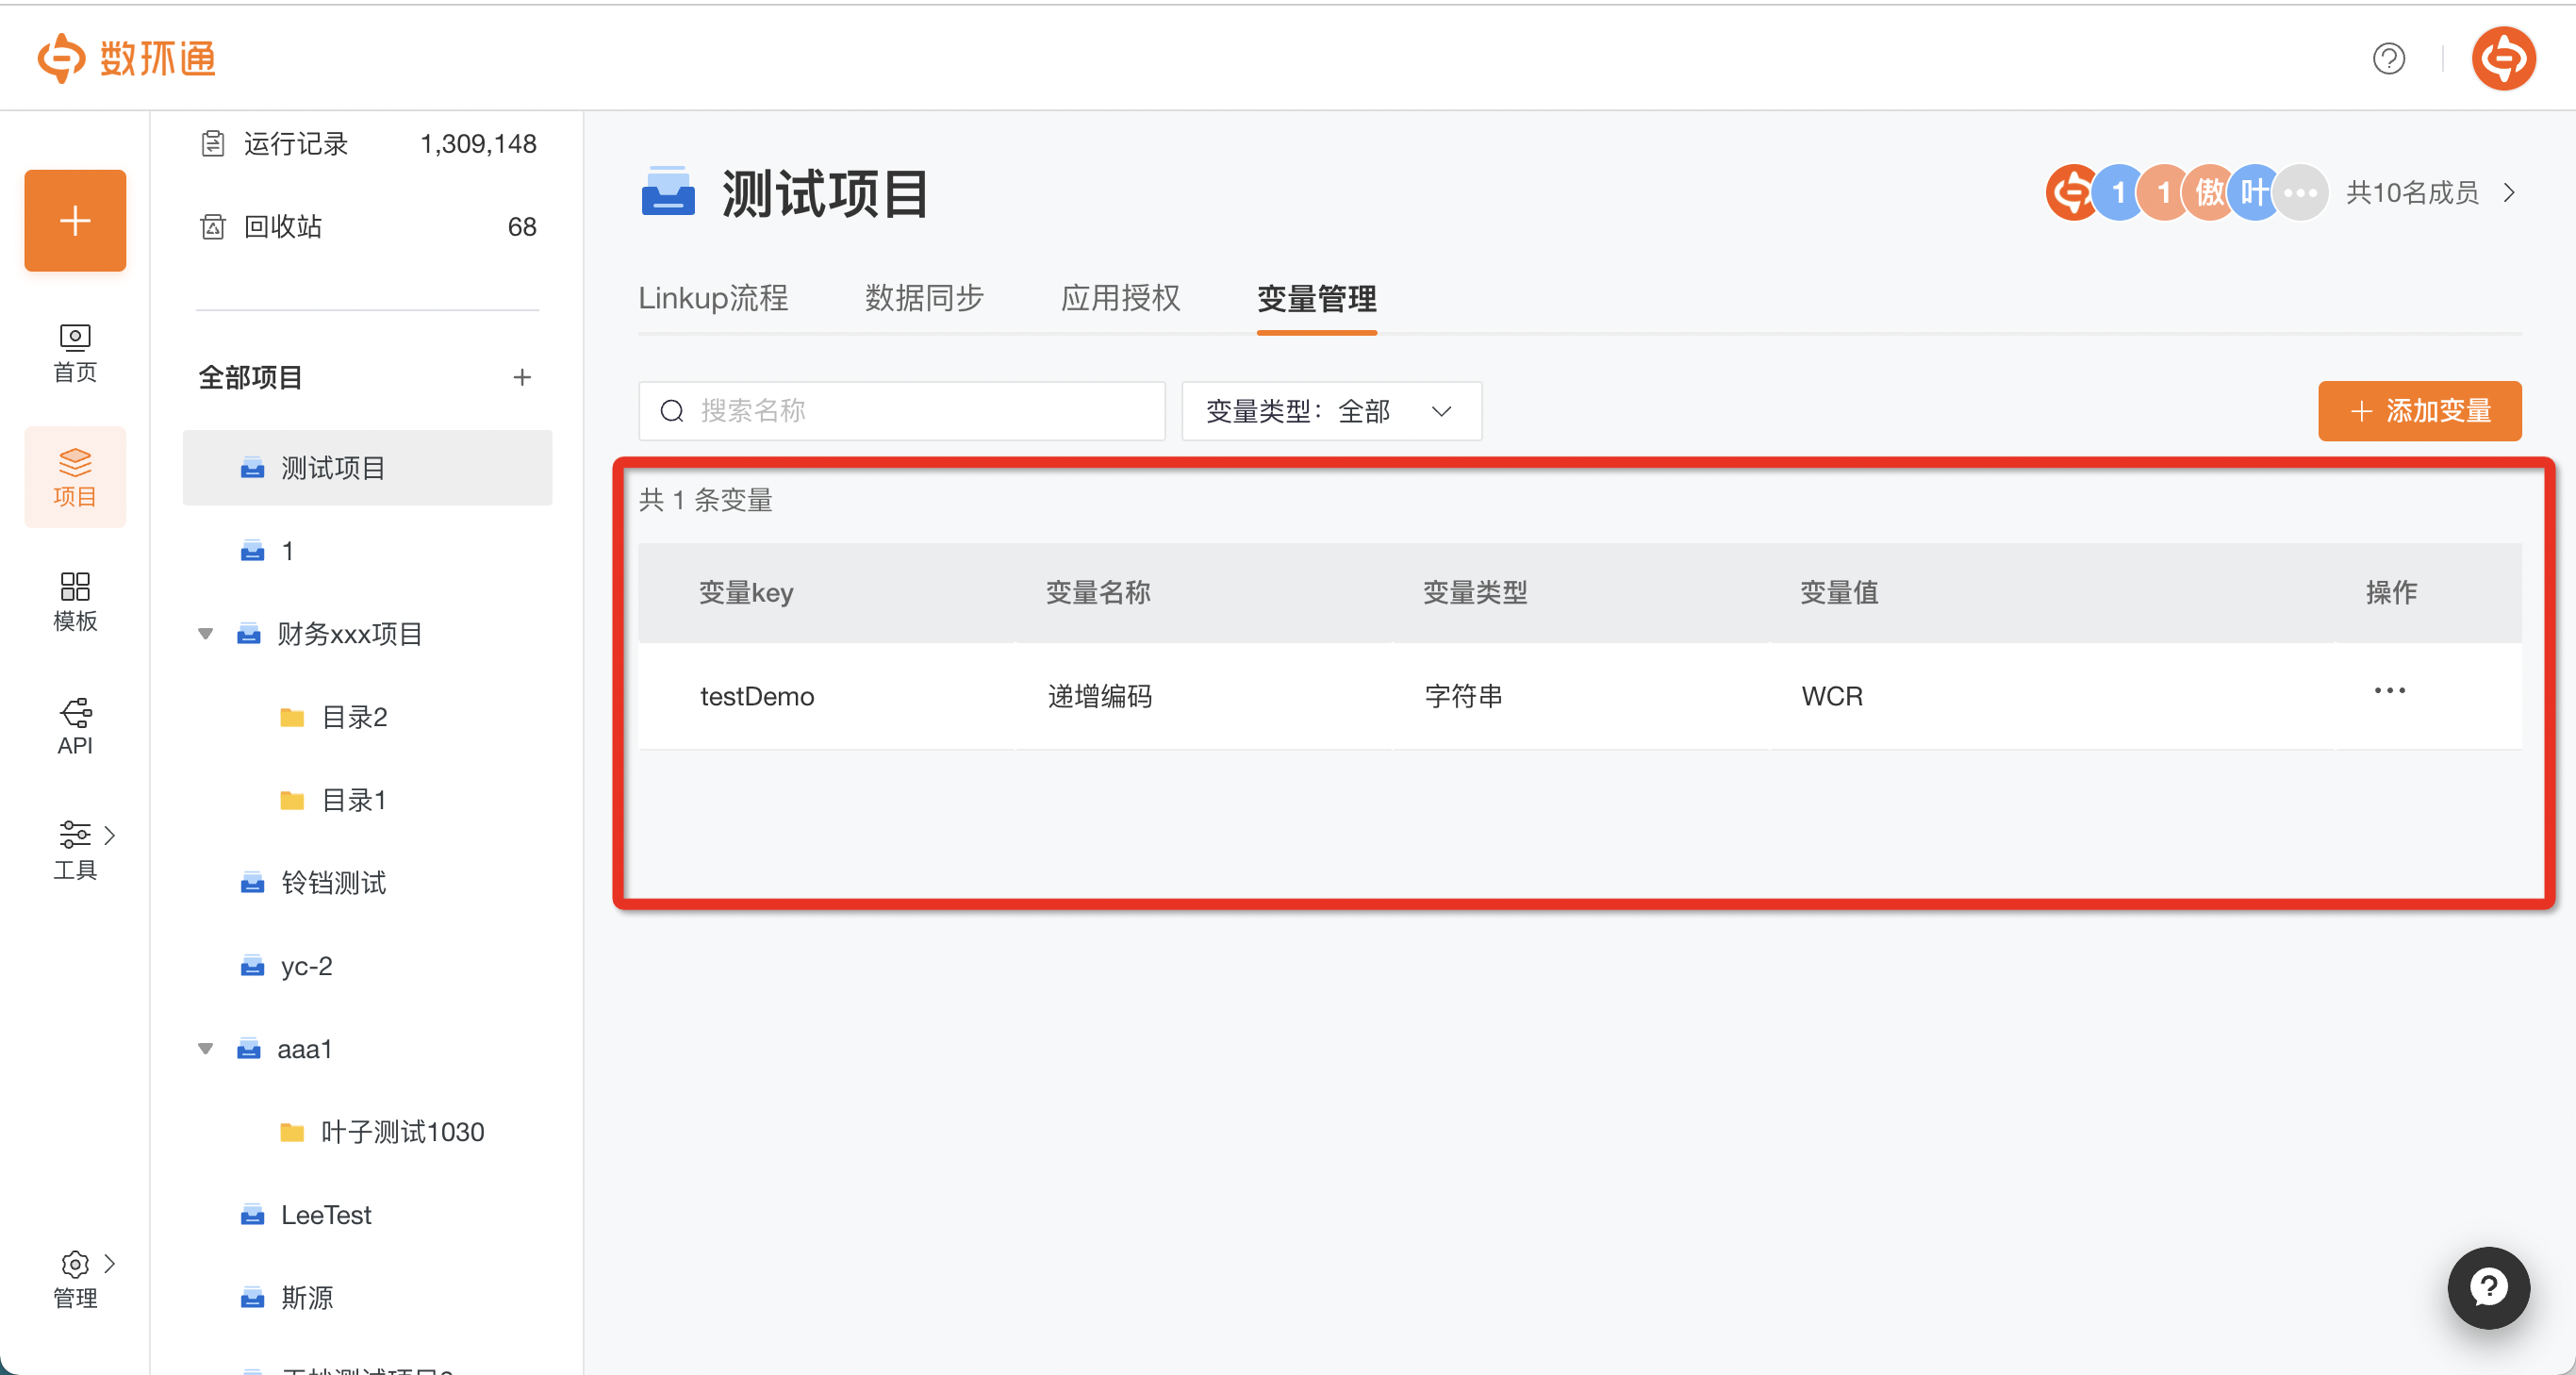Collapse the aaa1 project node
The width and height of the screenshot is (2576, 1375).
point(205,1048)
